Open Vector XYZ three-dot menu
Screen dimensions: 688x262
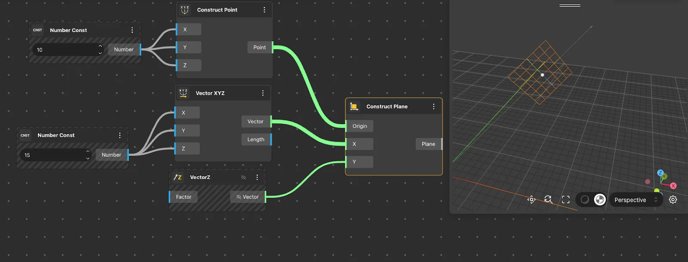point(263,93)
